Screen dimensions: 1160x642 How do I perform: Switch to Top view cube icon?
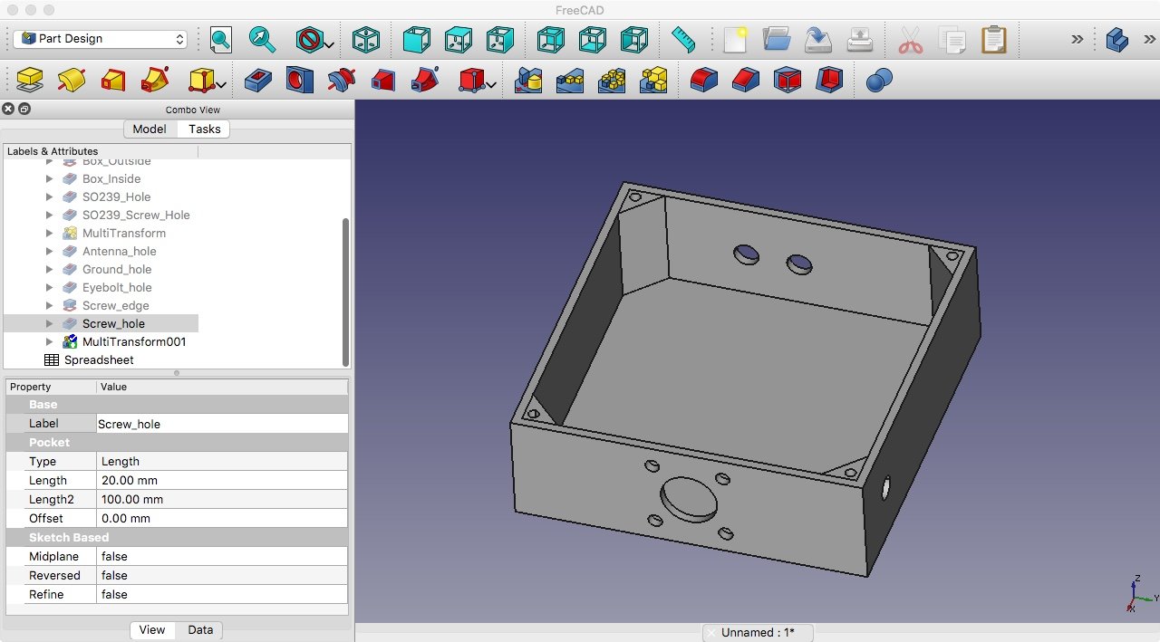[x=459, y=39]
